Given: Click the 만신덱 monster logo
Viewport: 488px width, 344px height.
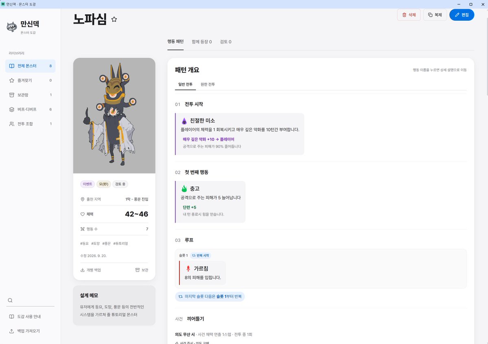Looking at the screenshot, I should 12,27.
